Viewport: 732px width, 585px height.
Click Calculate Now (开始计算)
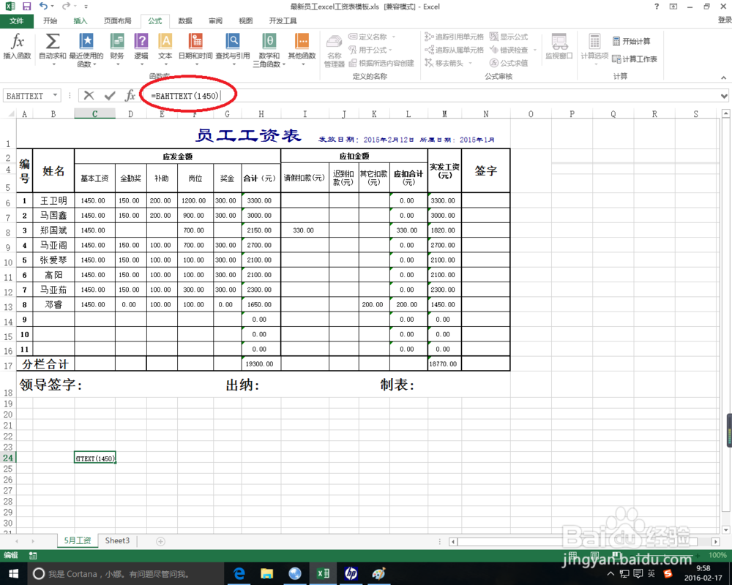(x=631, y=42)
